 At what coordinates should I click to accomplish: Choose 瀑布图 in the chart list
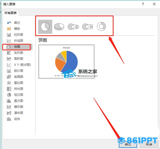(x=19, y=113)
